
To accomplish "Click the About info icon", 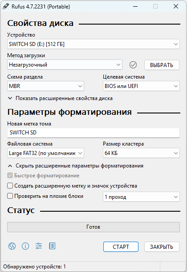I will [25, 246].
